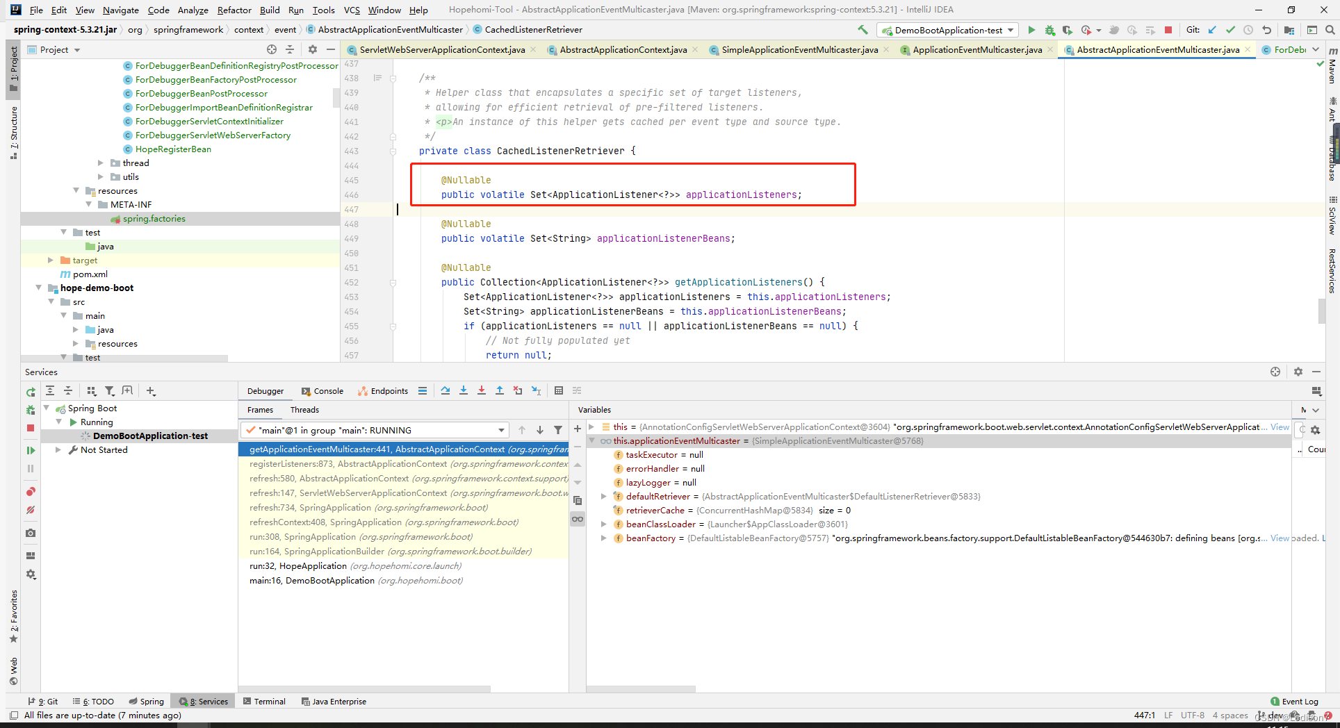This screenshot has height=728, width=1340.
Task: Open Evaluate Expression calculator icon
Action: [559, 390]
